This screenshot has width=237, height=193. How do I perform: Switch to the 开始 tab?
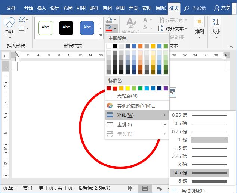(28, 8)
